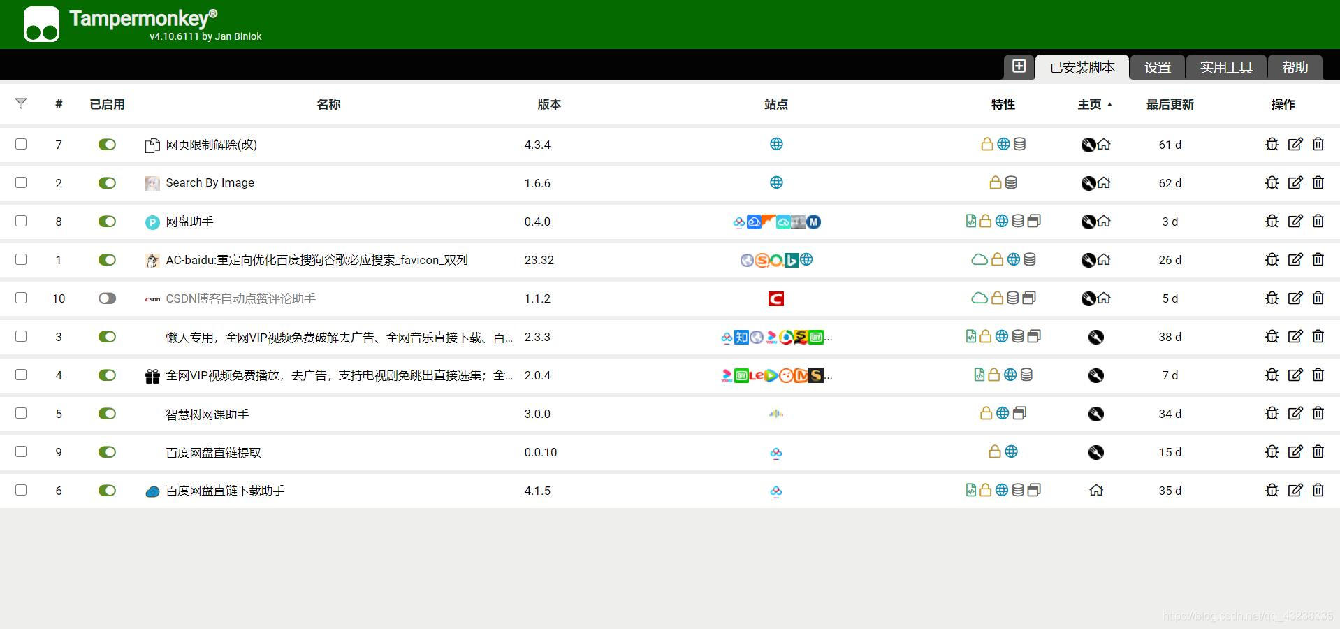Open debug icon for 百度网盘直链提取
This screenshot has height=629, width=1340.
click(x=1272, y=451)
